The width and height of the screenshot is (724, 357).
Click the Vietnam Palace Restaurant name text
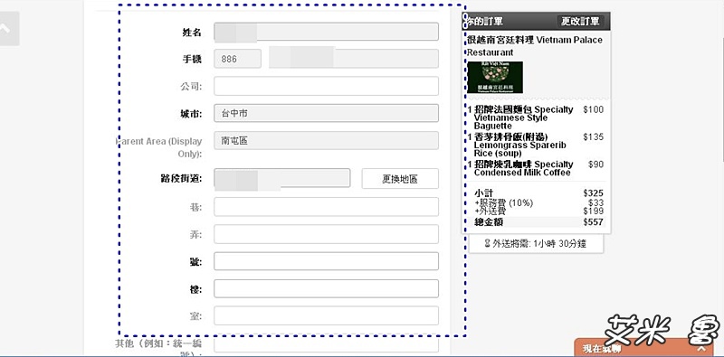pos(535,46)
